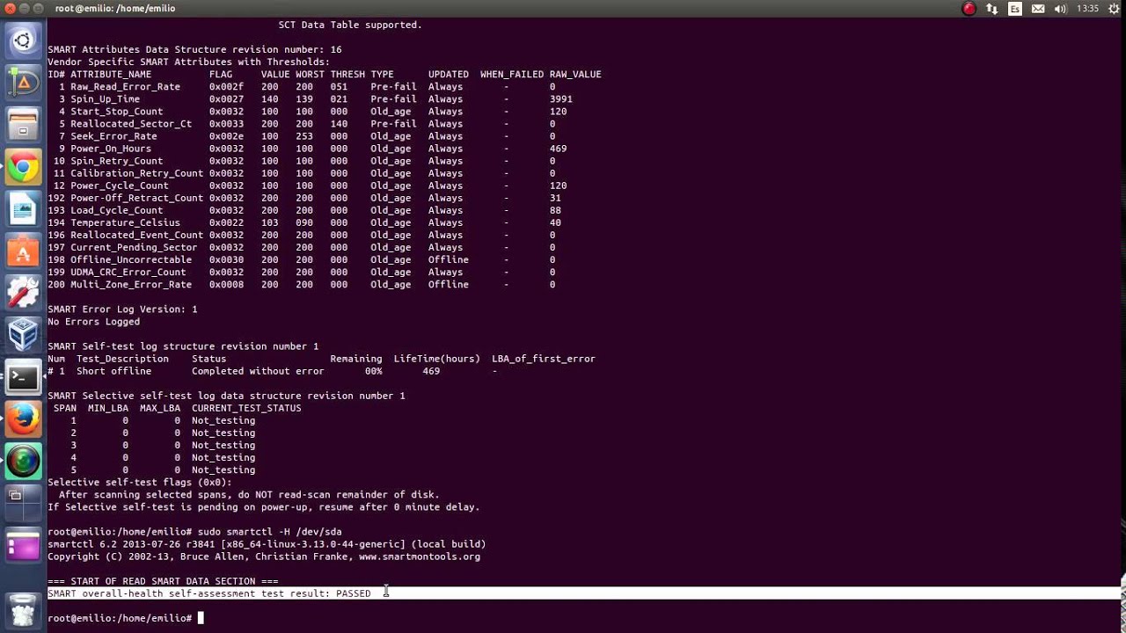Click the Power_Cycle_Count attribute name
Screen dimensions: 1126x633
(120, 186)
